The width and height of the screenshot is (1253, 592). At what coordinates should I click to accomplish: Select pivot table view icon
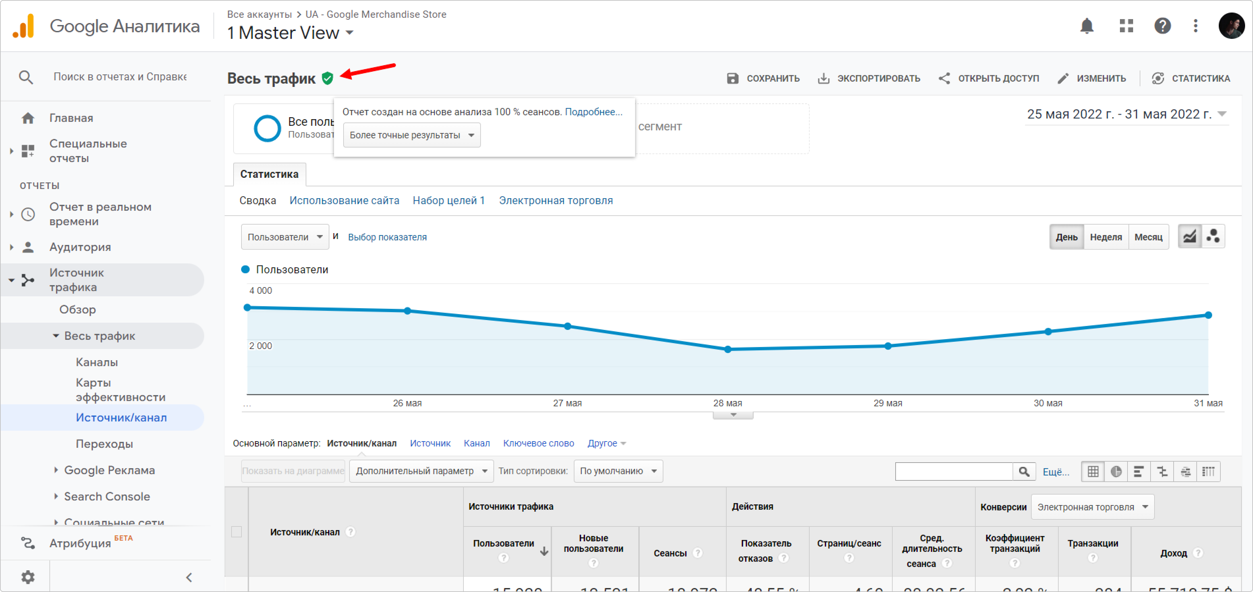coord(1209,471)
